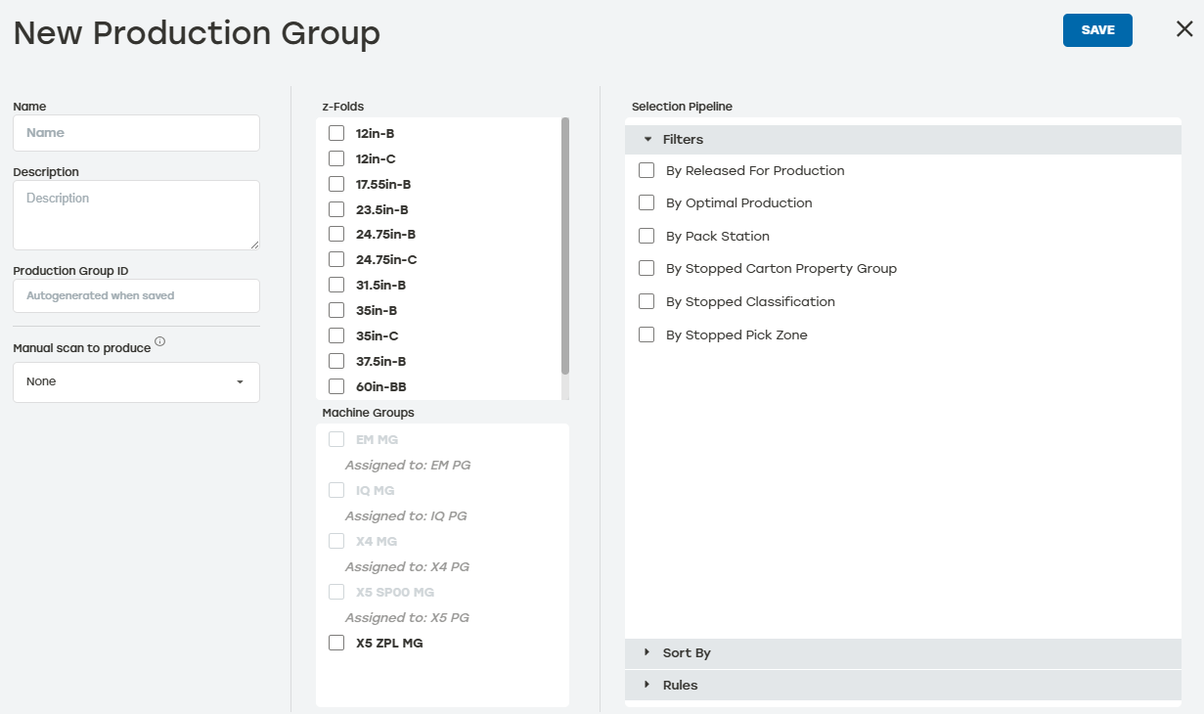Enable By Released For Production filter
The image size is (1204, 714).
tap(647, 170)
